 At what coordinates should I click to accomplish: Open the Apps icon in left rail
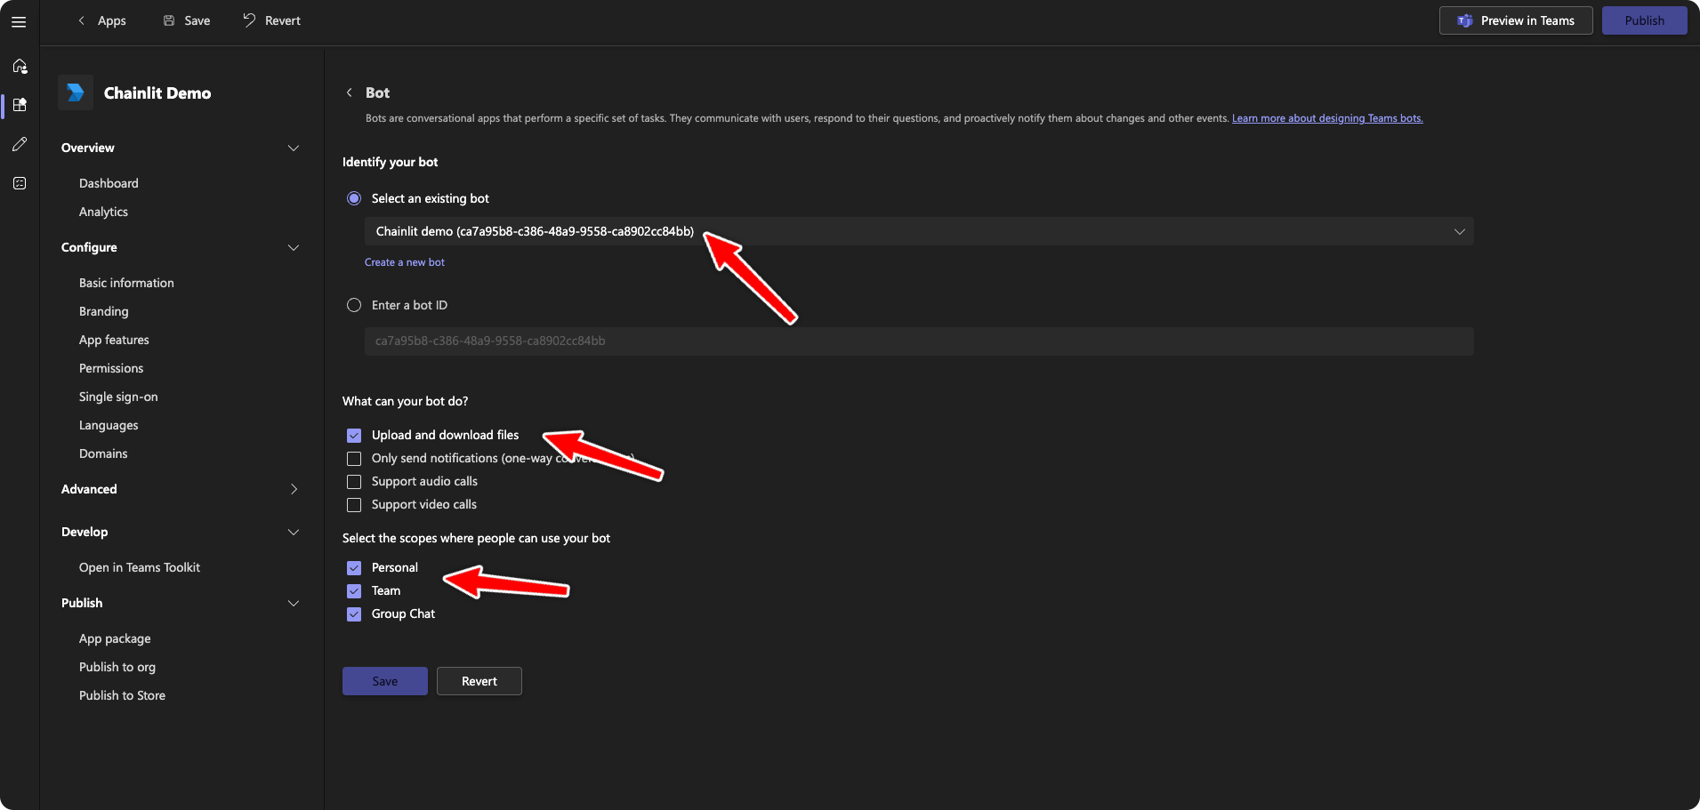pyautogui.click(x=20, y=105)
